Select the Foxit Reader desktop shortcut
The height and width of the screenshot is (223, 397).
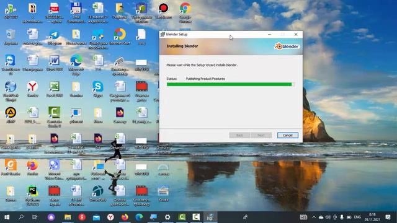11,167
